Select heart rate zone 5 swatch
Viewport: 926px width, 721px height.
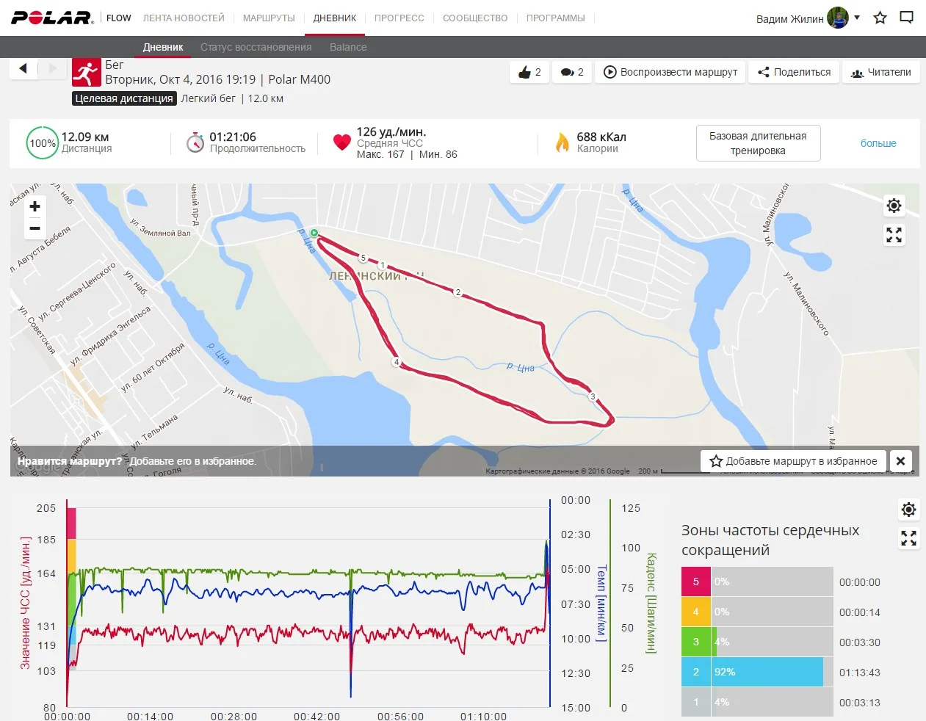(x=696, y=581)
